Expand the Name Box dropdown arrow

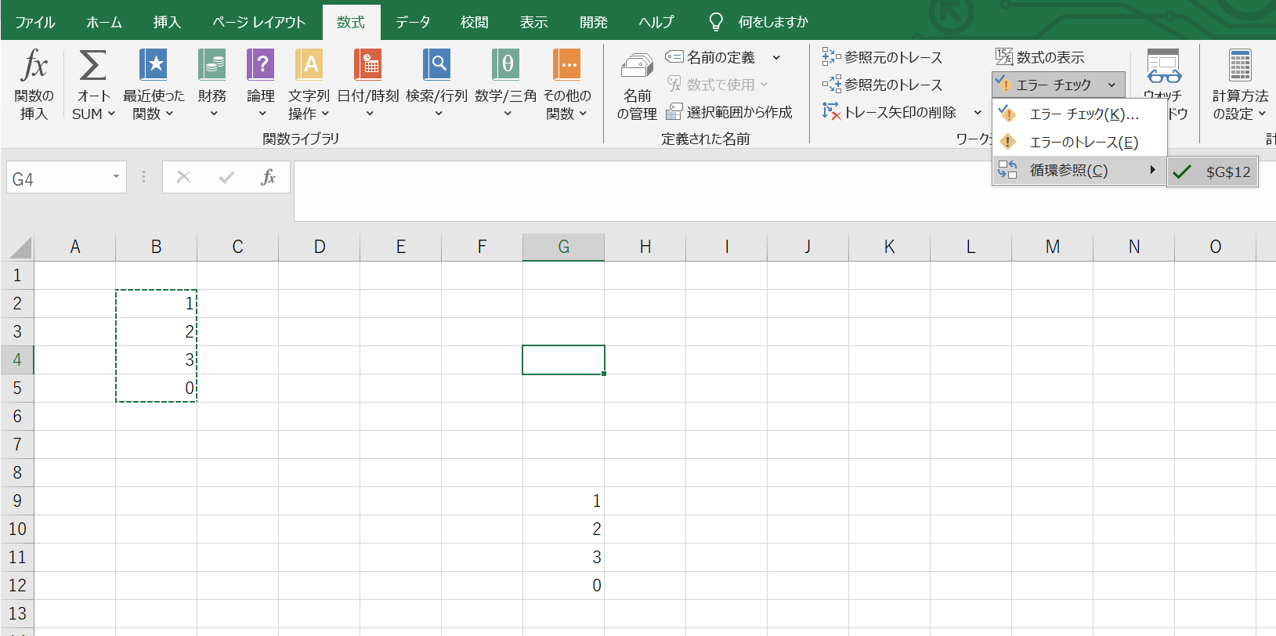pyautogui.click(x=116, y=178)
